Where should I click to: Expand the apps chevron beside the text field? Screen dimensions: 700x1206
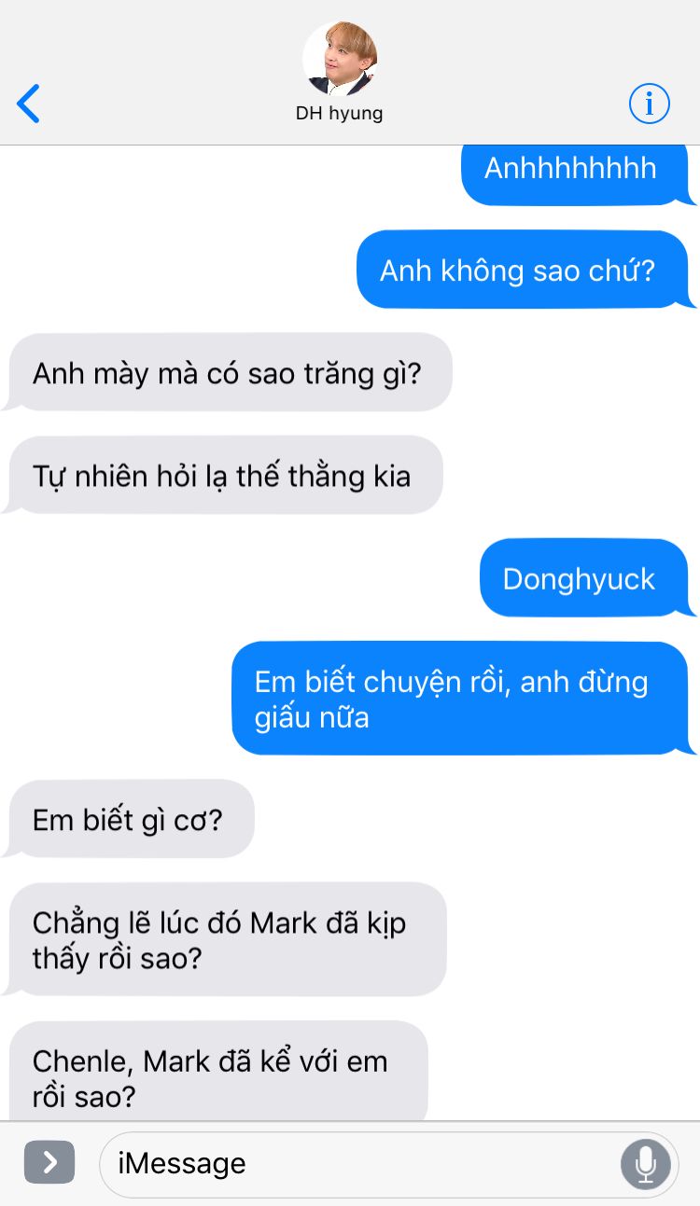pos(49,1162)
